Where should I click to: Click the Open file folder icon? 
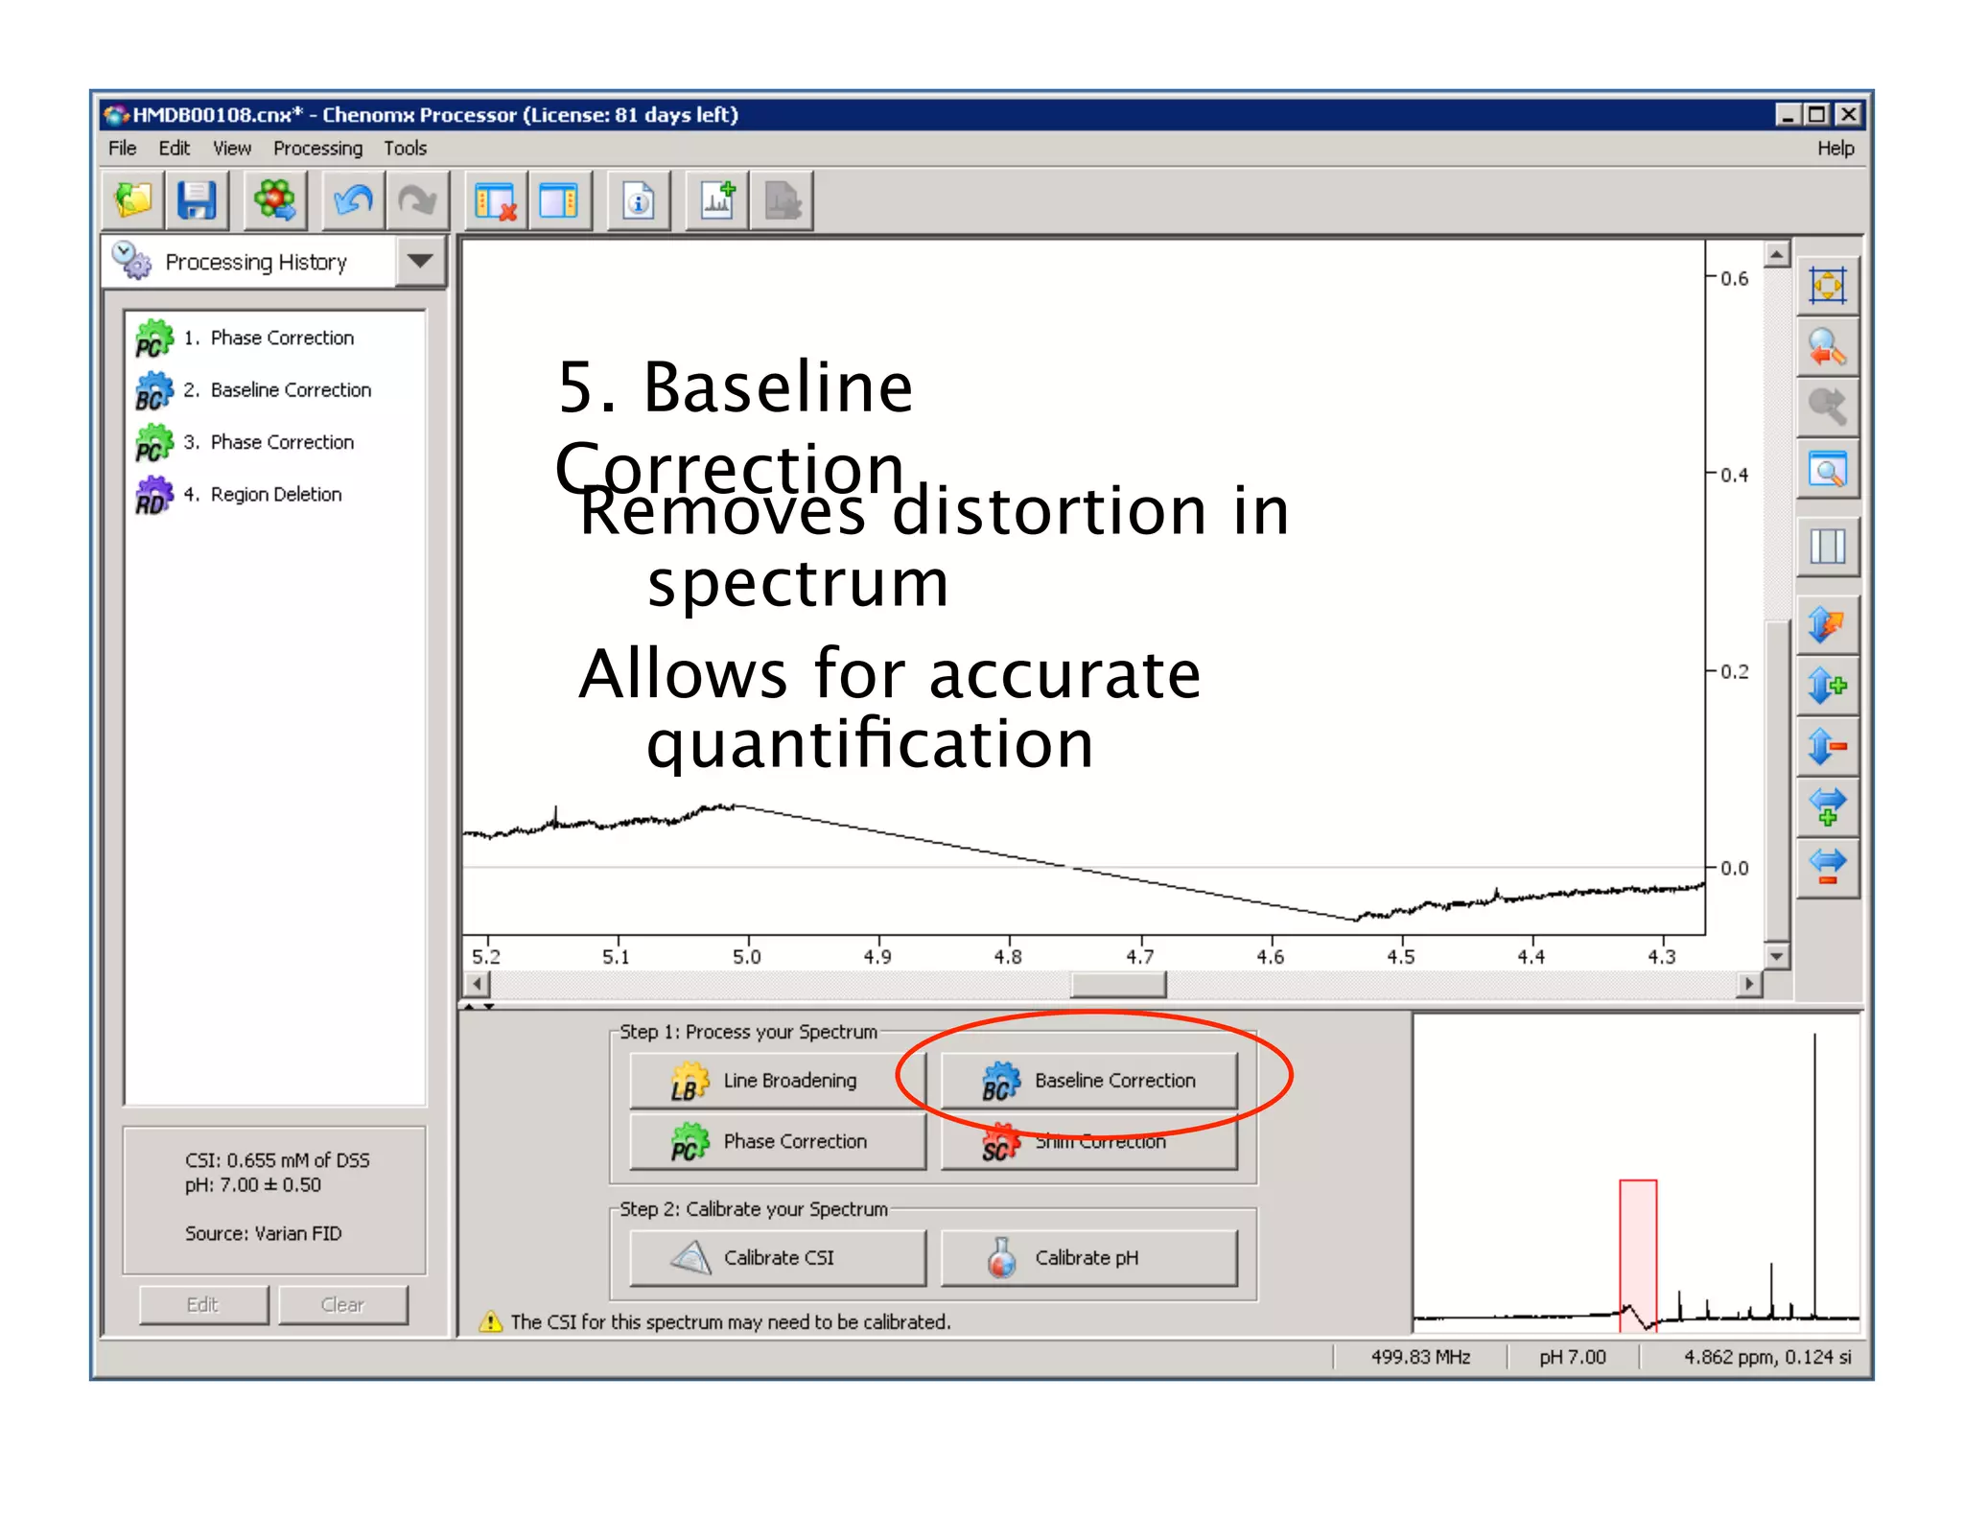point(133,201)
